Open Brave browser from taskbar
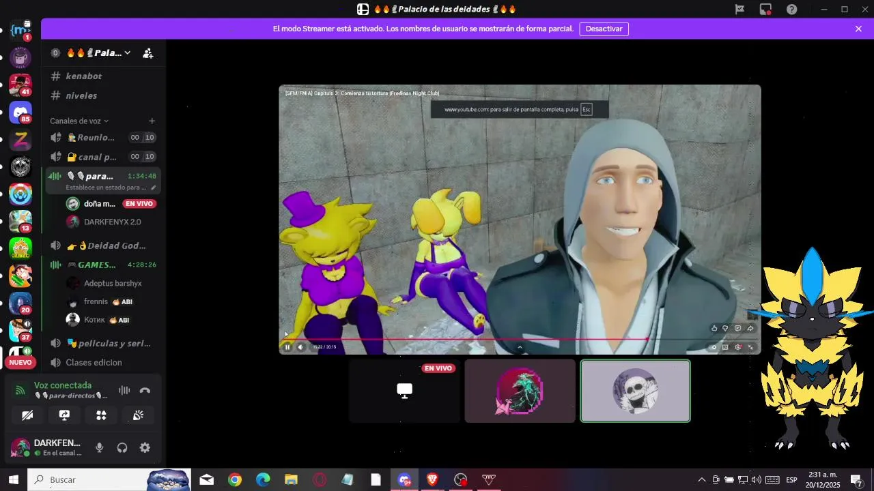 (432, 480)
